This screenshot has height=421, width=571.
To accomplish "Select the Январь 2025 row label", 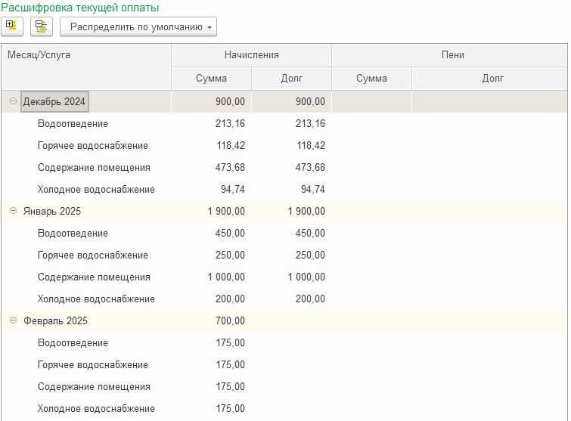I will click(x=51, y=212).
